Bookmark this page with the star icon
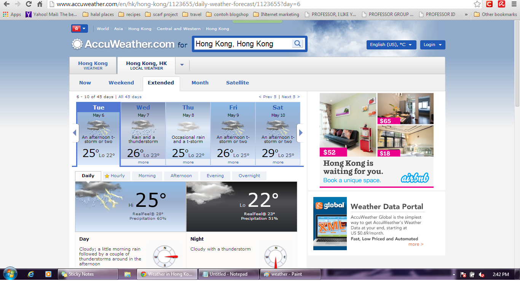Image resolution: width=520 pixels, height=292 pixels. pyautogui.click(x=477, y=4)
